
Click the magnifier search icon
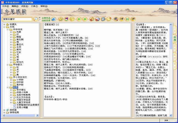tap(36, 19)
